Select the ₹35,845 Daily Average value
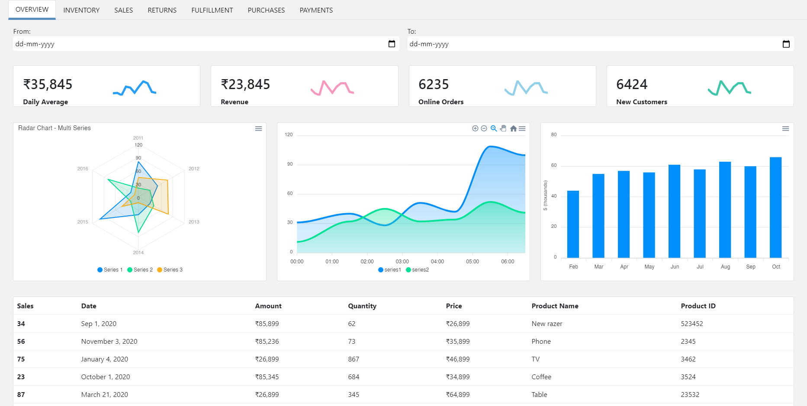 [x=48, y=84]
